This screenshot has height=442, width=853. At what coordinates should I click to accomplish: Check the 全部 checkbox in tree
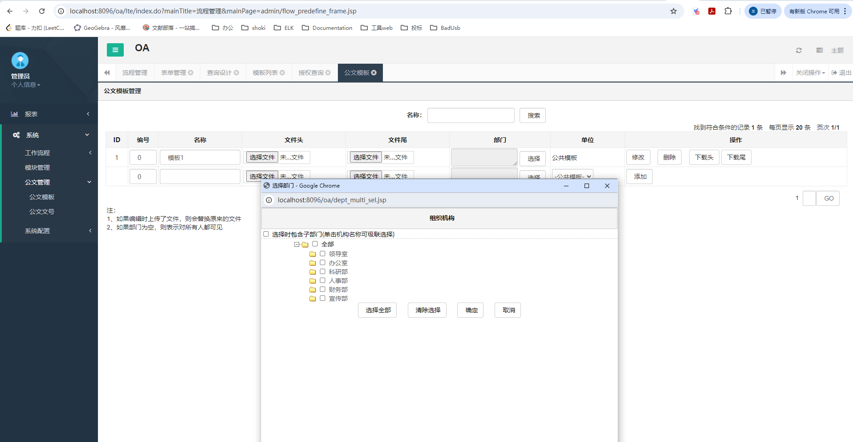tap(315, 244)
